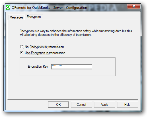Click the 'No Encryption in transmission' label text

point(44,47)
